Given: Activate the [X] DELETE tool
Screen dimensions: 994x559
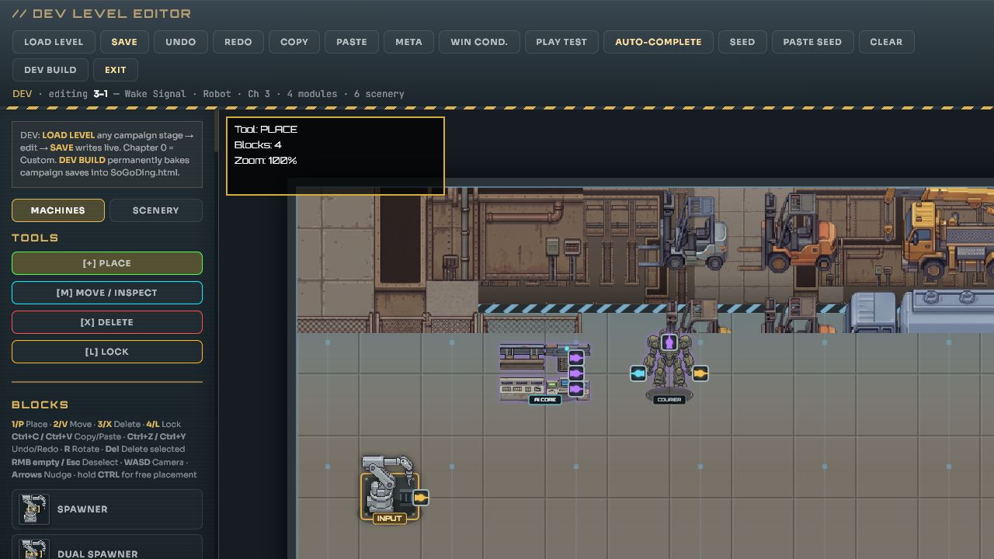Looking at the screenshot, I should coord(107,322).
